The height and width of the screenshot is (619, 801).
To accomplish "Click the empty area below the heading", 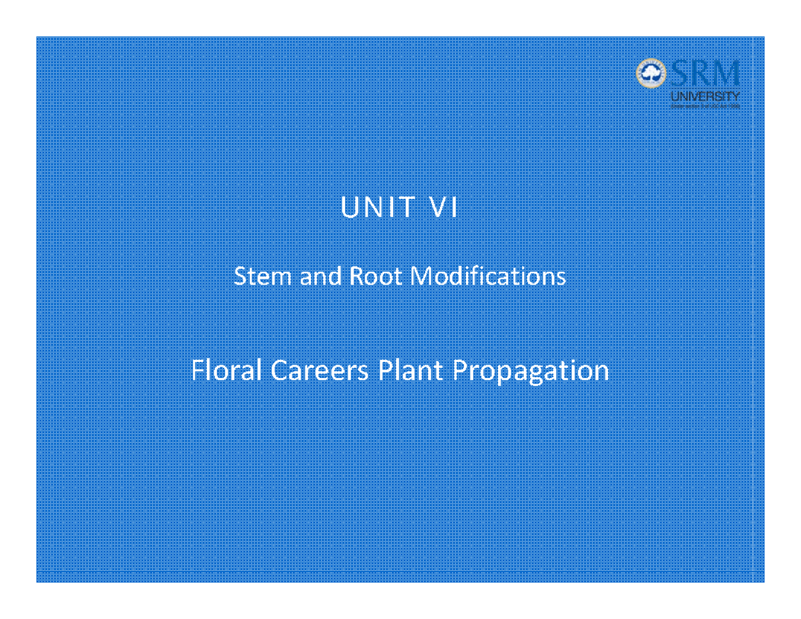I will click(x=400, y=481).
